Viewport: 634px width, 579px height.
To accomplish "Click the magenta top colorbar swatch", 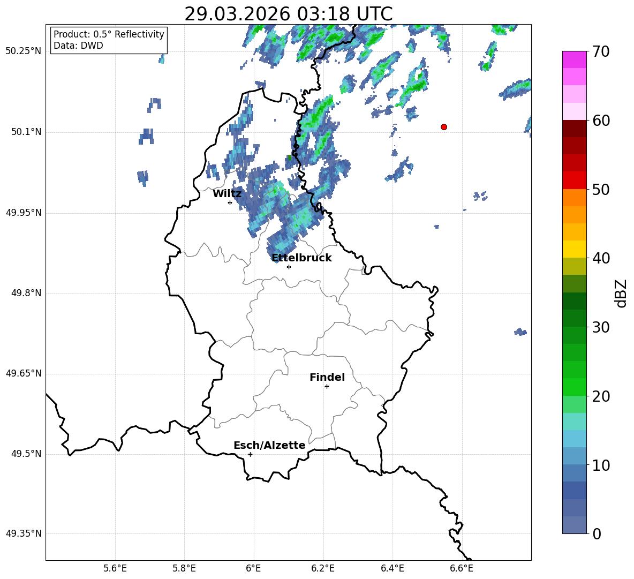I will [x=575, y=60].
